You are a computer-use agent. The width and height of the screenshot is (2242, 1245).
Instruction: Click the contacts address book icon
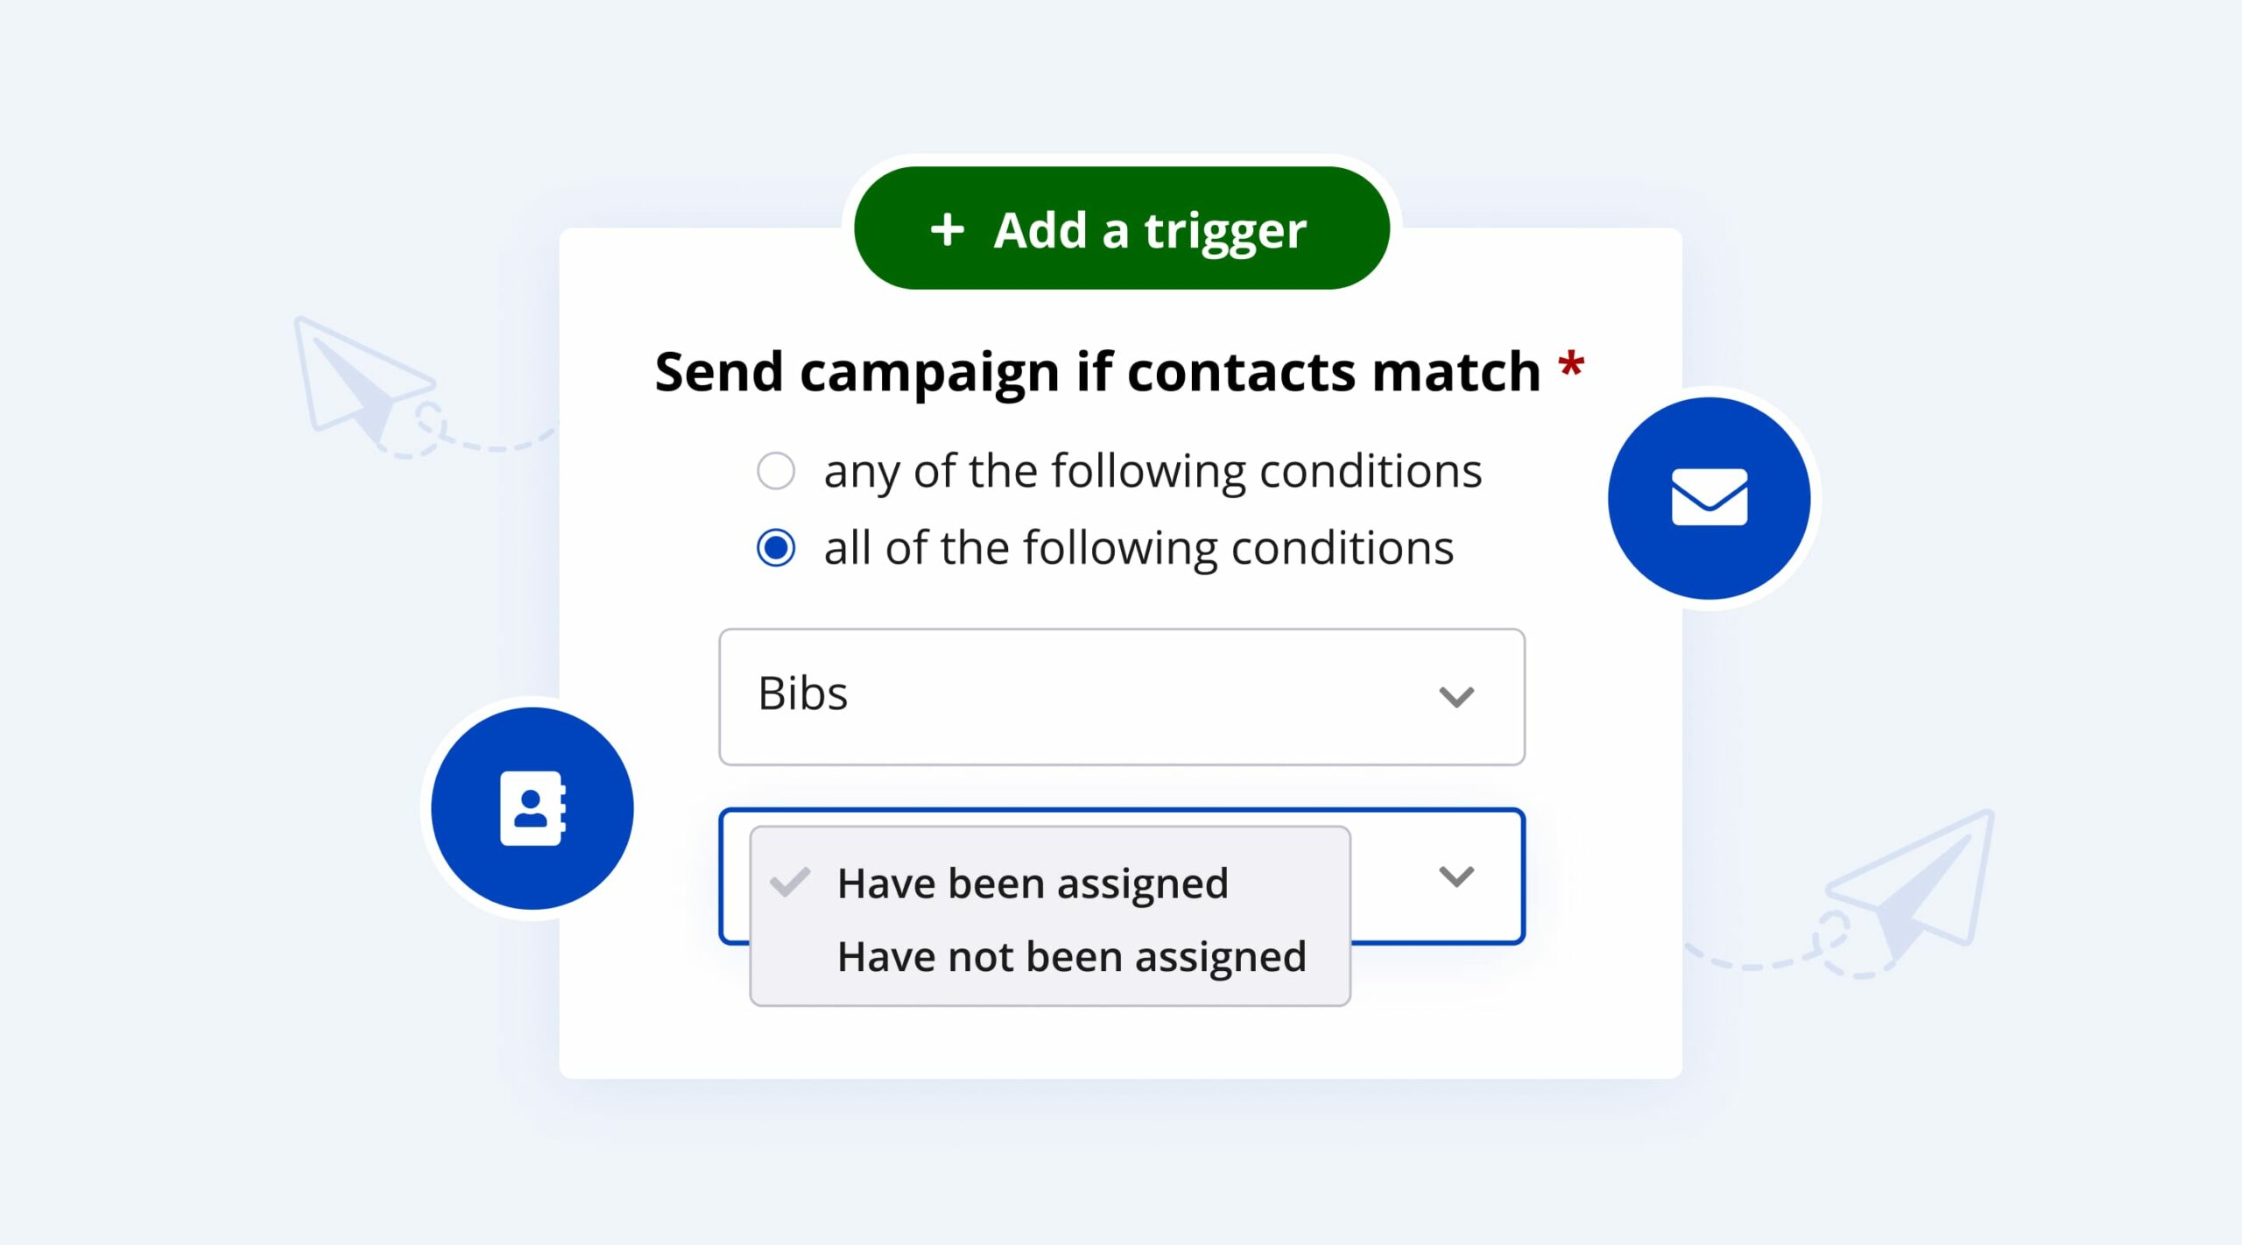click(532, 808)
